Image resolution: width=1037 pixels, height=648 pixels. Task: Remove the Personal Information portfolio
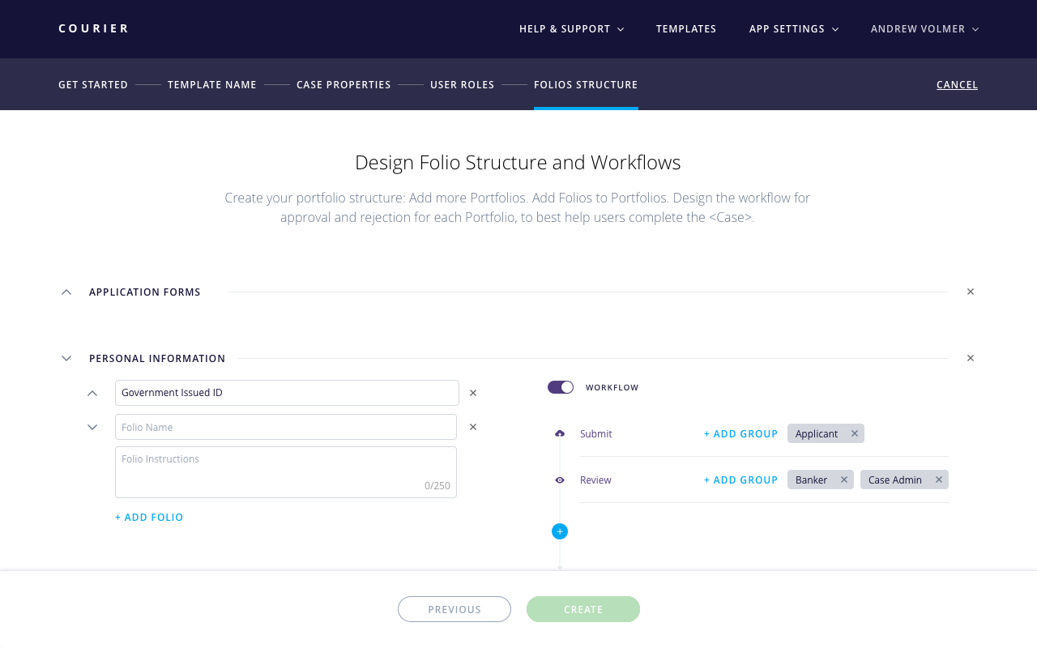tap(970, 358)
